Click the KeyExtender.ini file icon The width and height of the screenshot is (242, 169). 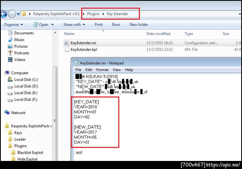point(67,43)
